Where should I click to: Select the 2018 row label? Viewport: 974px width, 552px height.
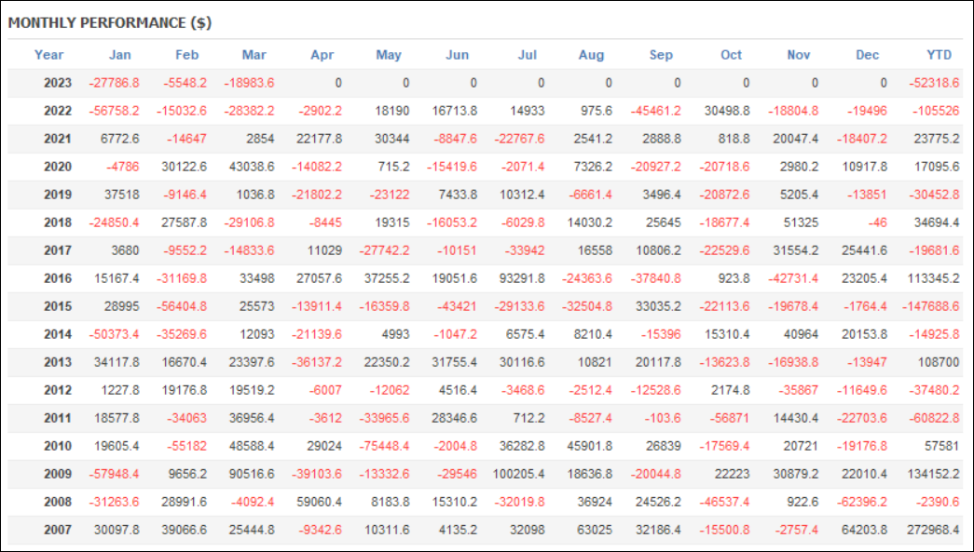pyautogui.click(x=57, y=222)
